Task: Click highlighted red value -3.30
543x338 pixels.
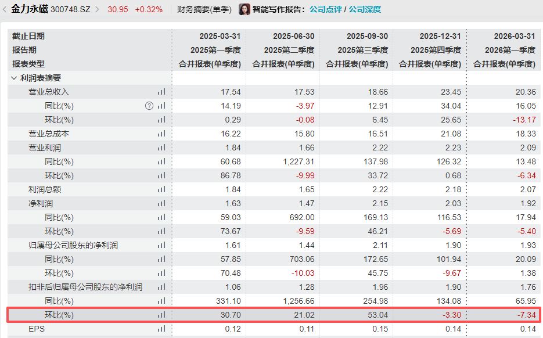Action: click(452, 315)
